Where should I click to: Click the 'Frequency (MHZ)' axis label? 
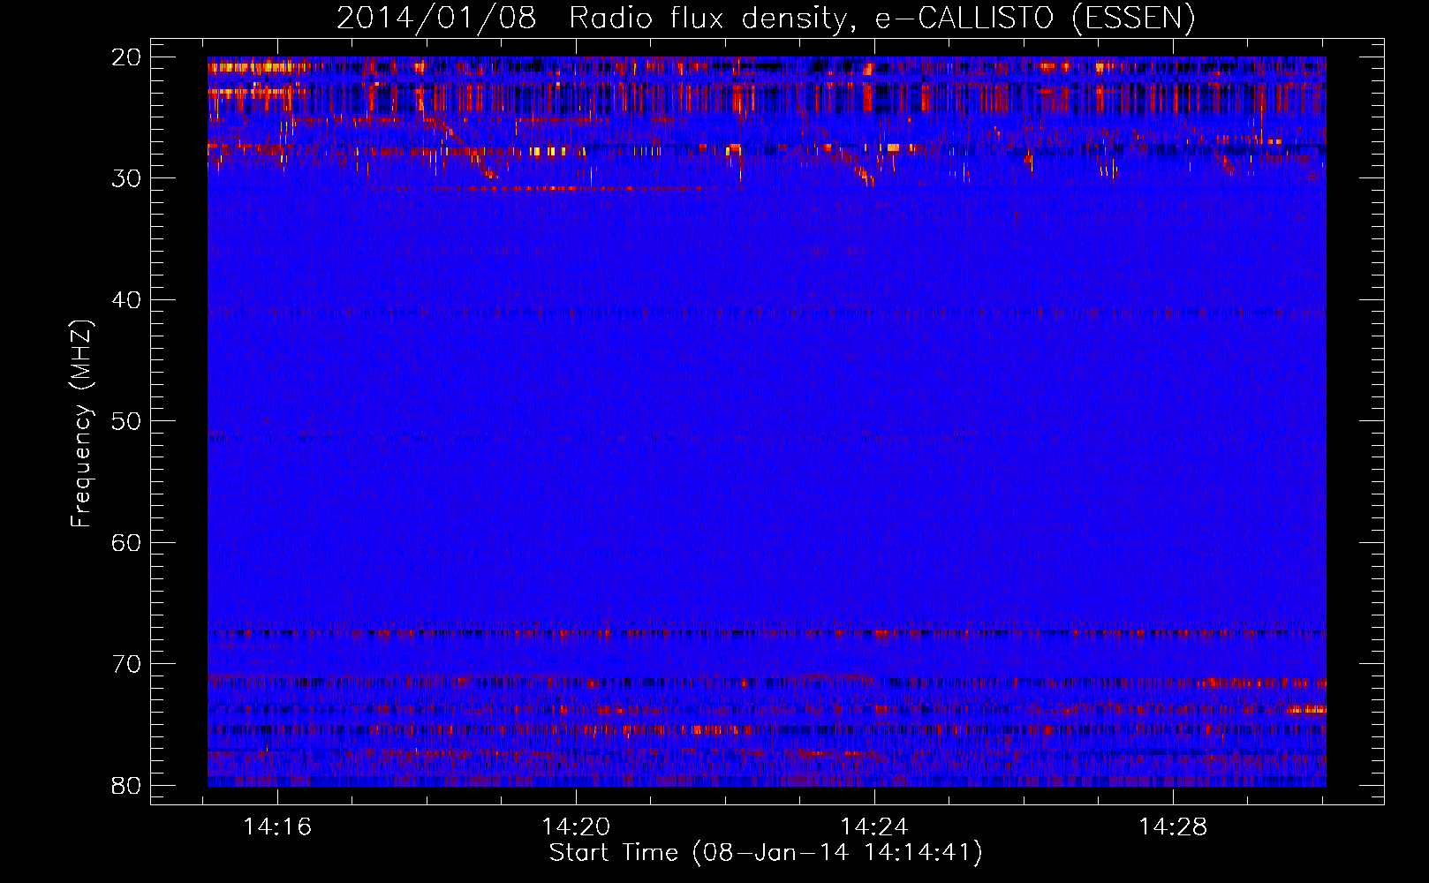[x=81, y=423]
